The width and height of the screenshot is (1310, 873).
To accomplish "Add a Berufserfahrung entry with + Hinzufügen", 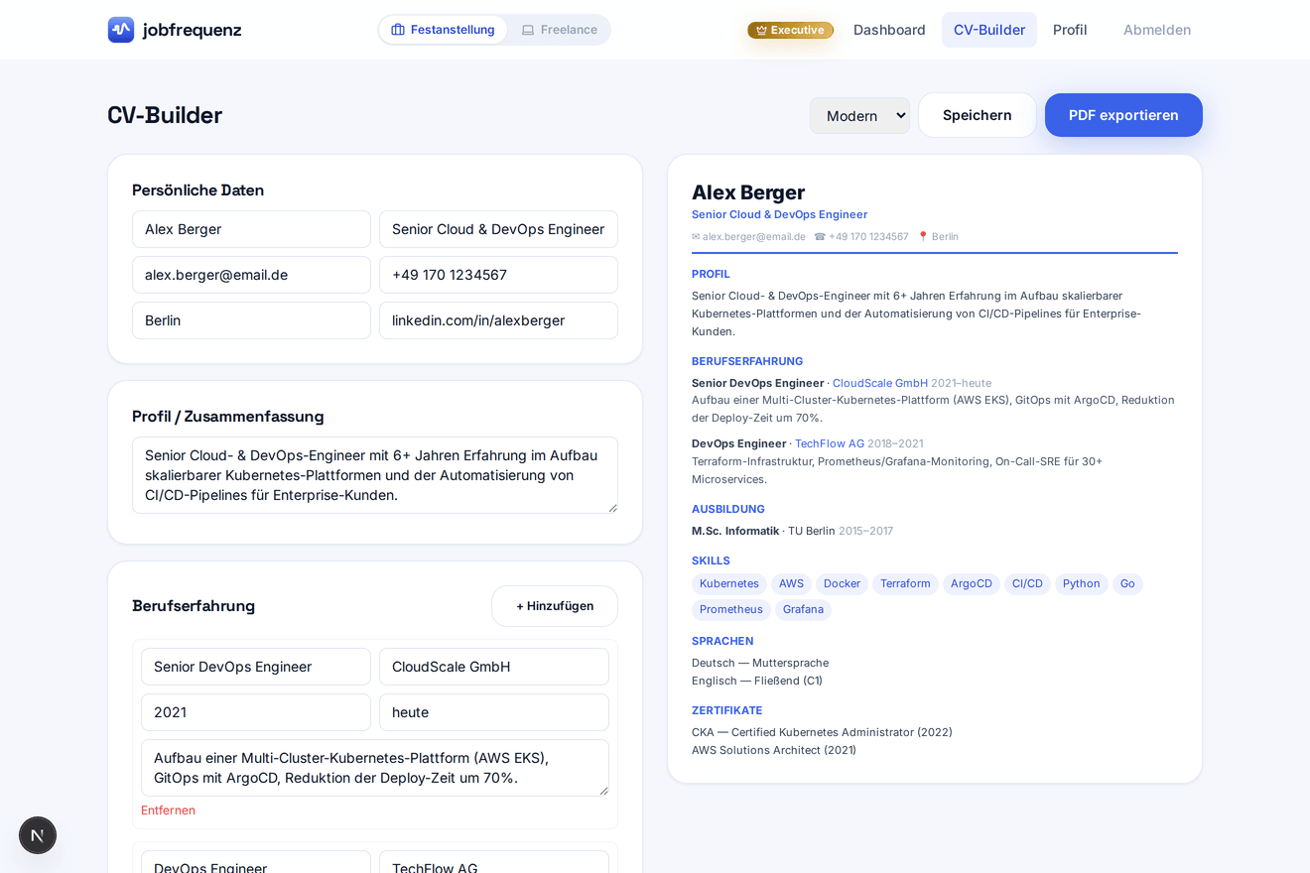I will click(x=555, y=606).
